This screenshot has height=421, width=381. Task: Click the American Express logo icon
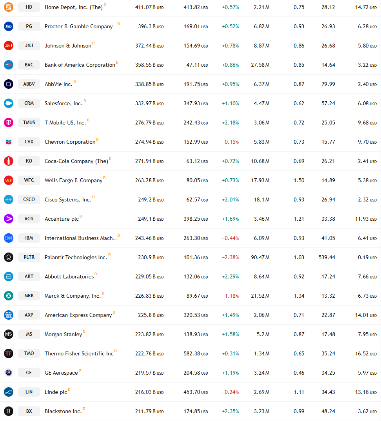(9, 315)
